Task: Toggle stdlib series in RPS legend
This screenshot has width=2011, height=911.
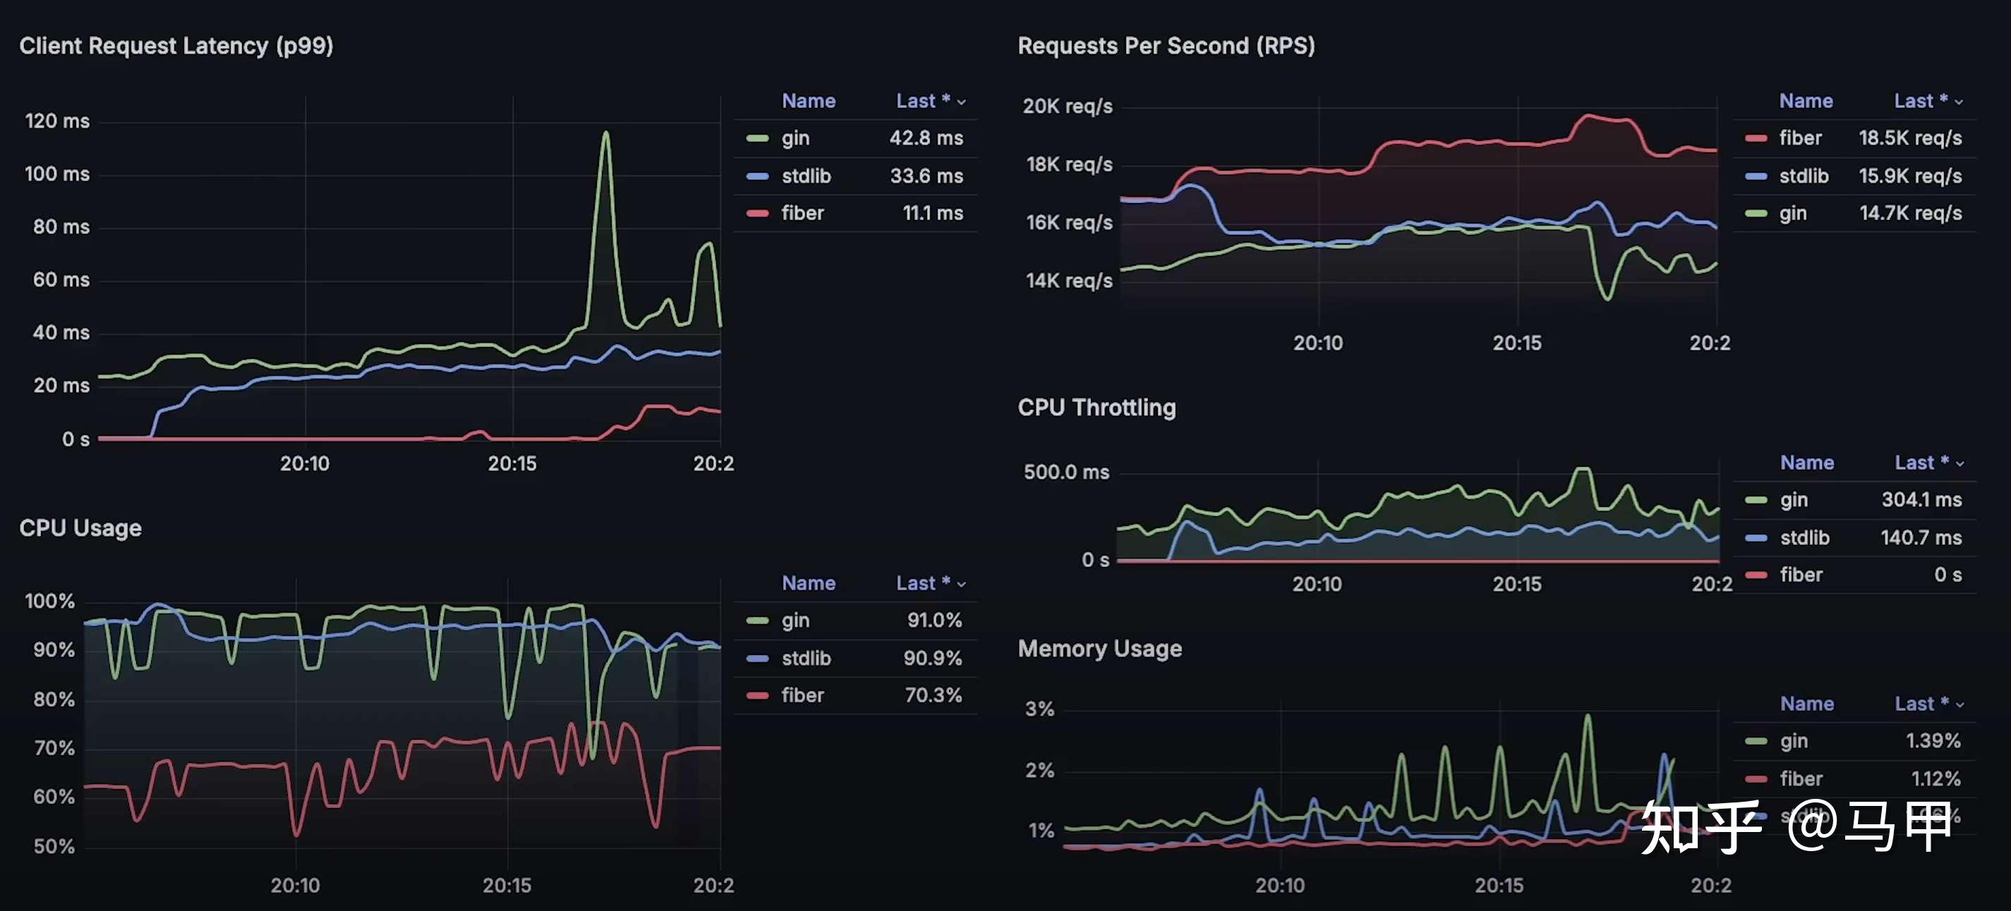Action: click(1804, 176)
